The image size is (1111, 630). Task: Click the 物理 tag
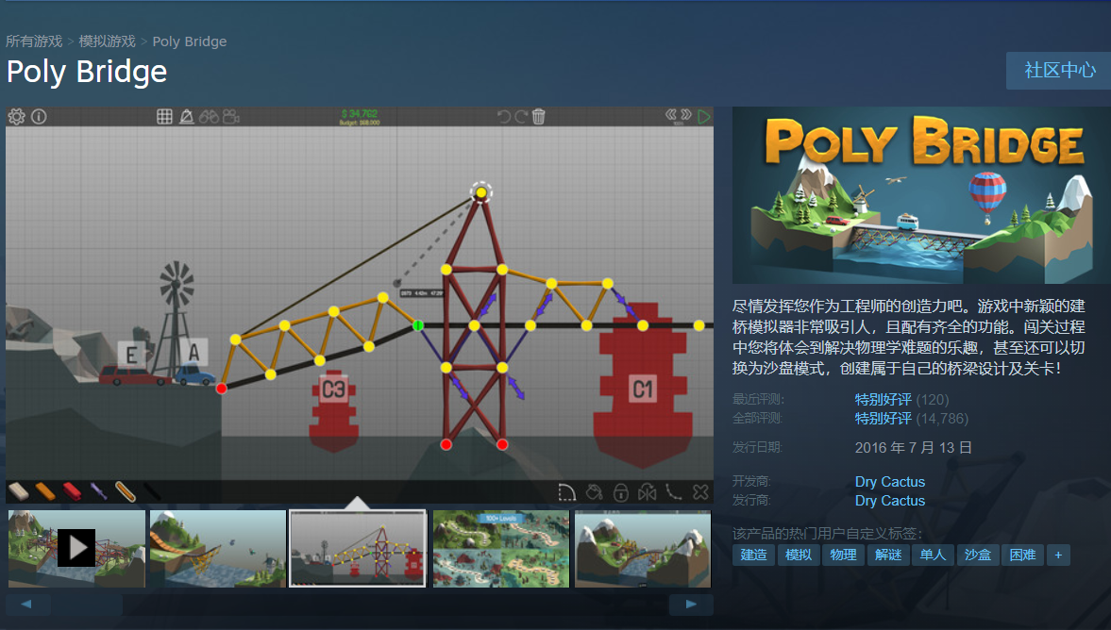point(843,555)
